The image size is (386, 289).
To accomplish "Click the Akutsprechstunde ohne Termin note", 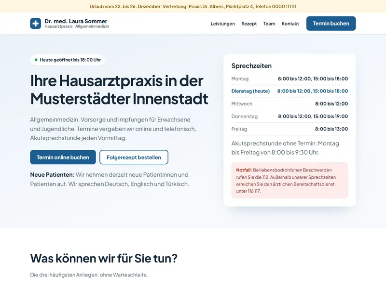I will pos(285,148).
